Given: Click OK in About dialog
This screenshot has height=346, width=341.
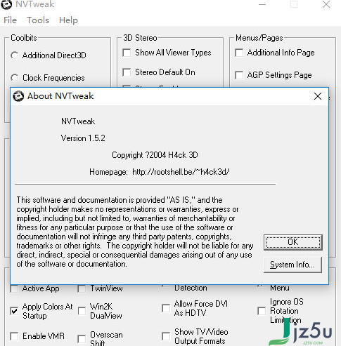Looking at the screenshot, I should tap(293, 242).
